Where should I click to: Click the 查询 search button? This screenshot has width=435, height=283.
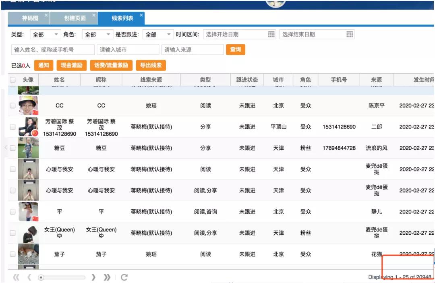pos(236,50)
